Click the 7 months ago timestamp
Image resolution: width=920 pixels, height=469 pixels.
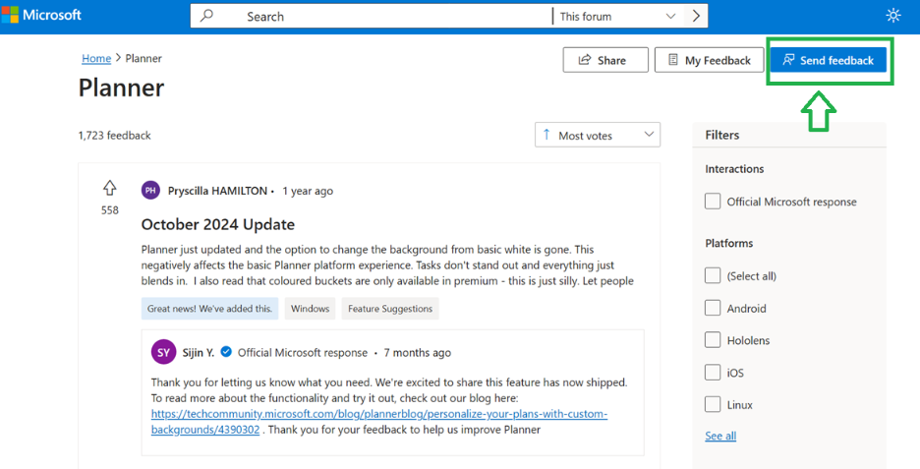coord(417,353)
